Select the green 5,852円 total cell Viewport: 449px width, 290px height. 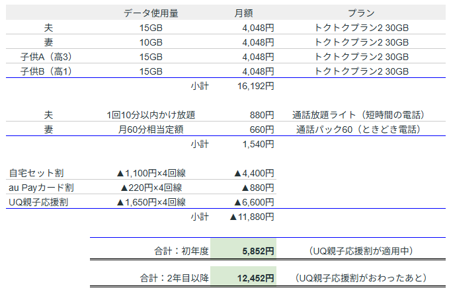pos(243,251)
